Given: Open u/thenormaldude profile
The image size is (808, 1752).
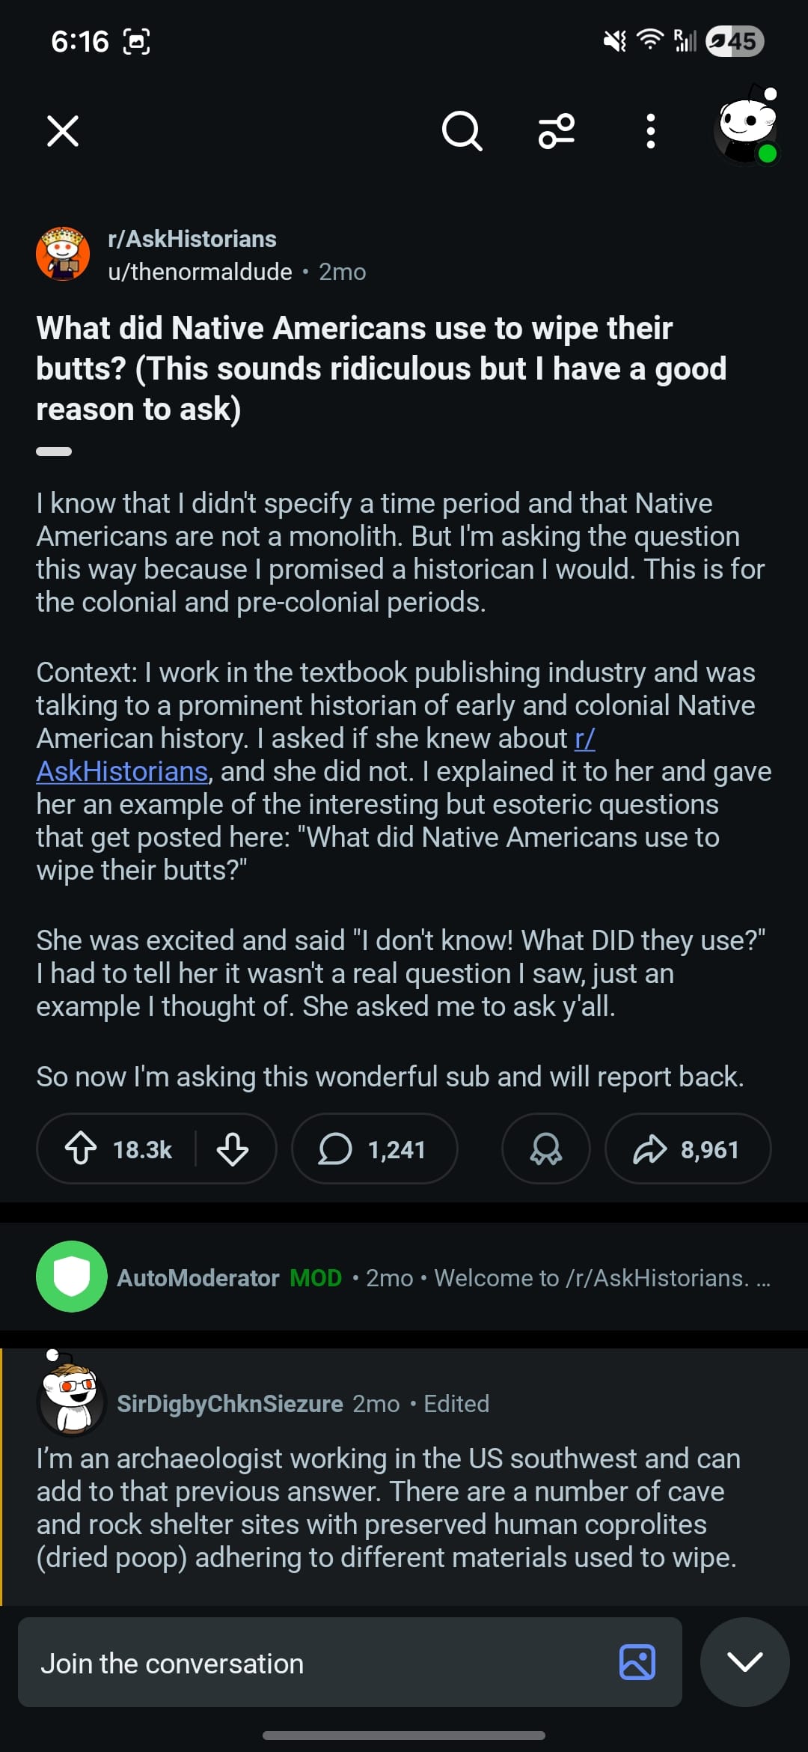Looking at the screenshot, I should coord(200,272).
